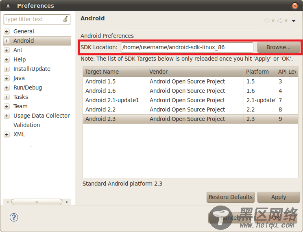This screenshot has height=232, width=303.
Task: Open the help question mark icon
Action: click(14, 217)
